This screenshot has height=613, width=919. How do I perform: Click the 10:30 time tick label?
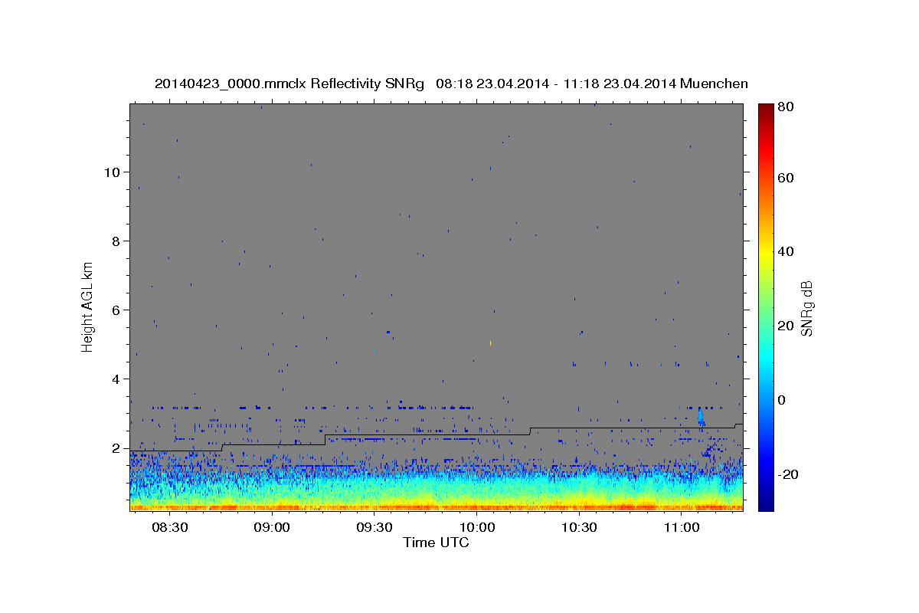point(579,528)
